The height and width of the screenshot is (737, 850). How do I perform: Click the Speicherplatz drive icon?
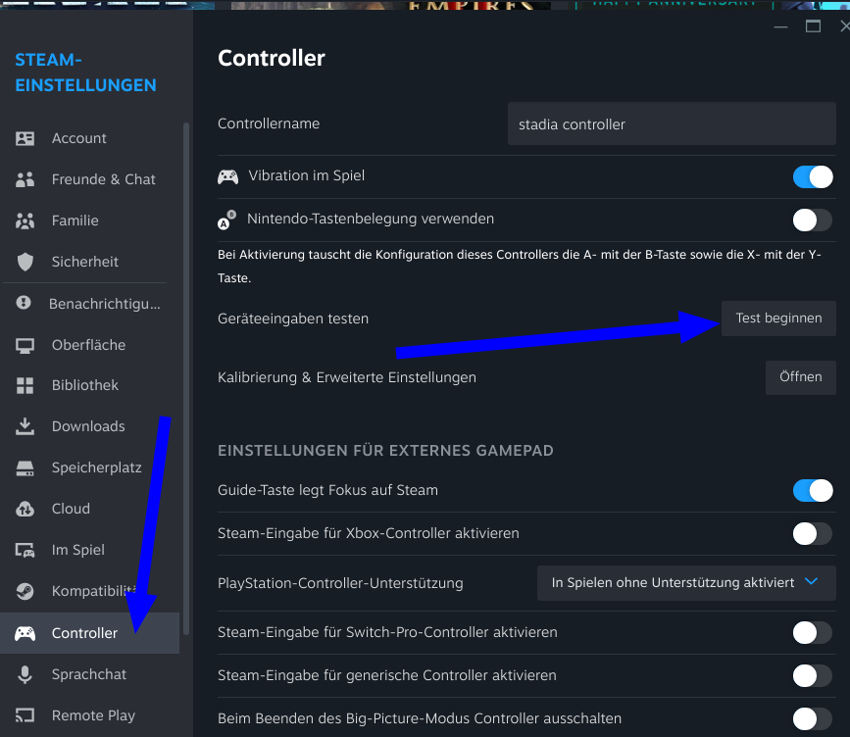pos(25,467)
